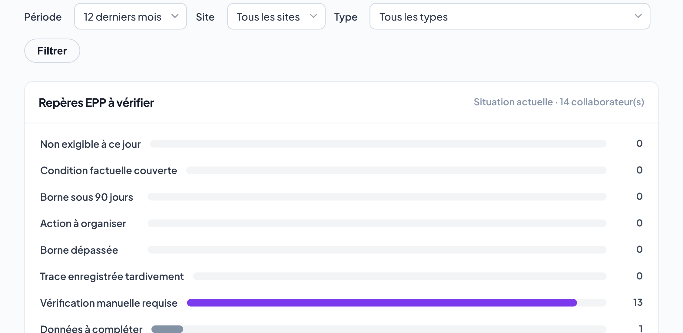Click the Site label
683x333 pixels.
click(205, 17)
